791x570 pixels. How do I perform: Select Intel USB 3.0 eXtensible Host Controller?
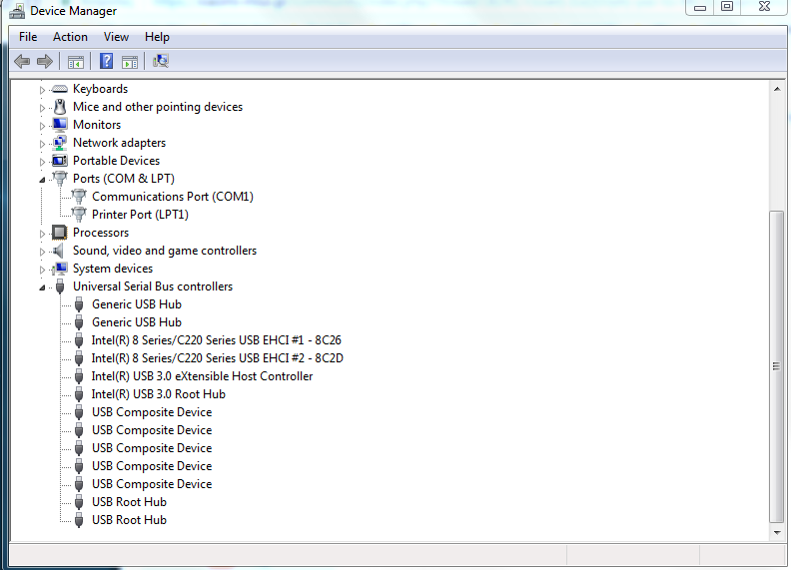point(202,376)
